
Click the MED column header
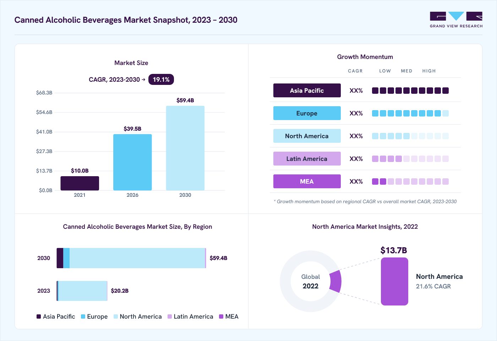point(406,71)
